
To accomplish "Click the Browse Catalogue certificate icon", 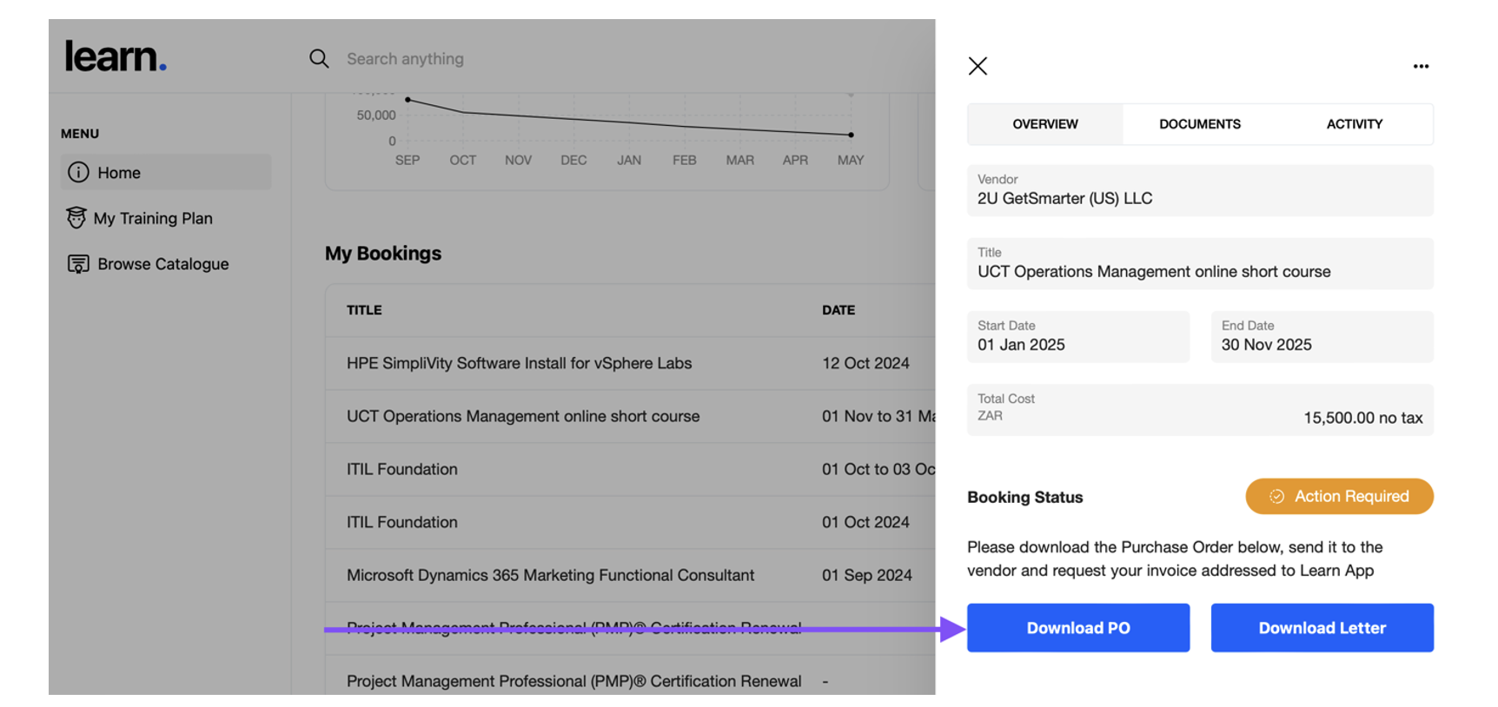I will (x=78, y=264).
